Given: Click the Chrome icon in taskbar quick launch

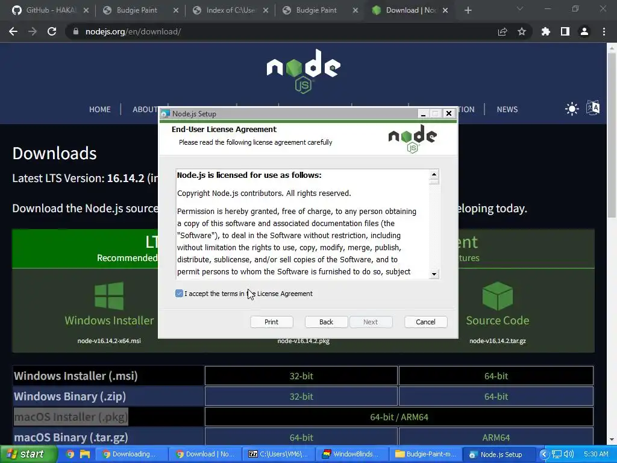Looking at the screenshot, I should pos(70,454).
